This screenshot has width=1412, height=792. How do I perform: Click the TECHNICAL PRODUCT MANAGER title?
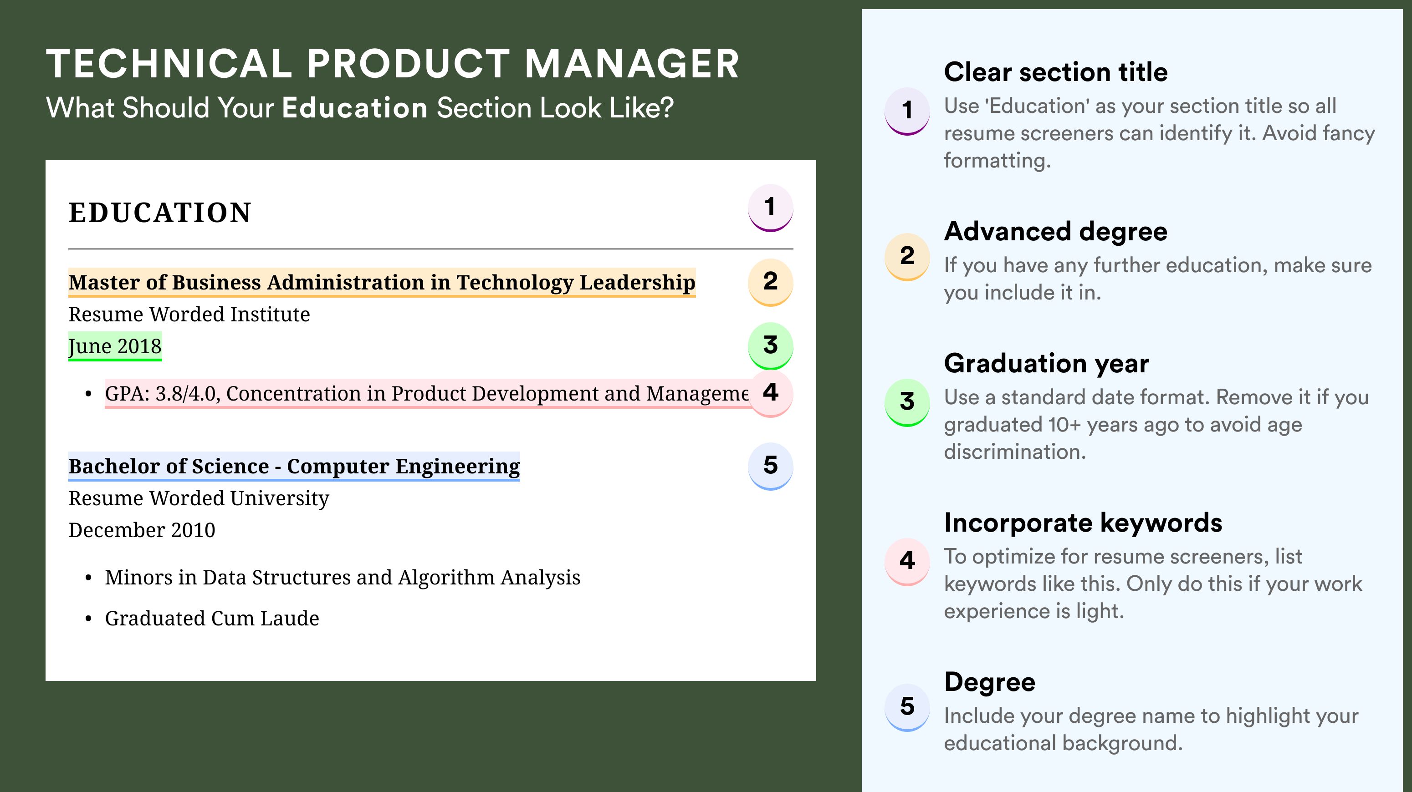click(393, 64)
